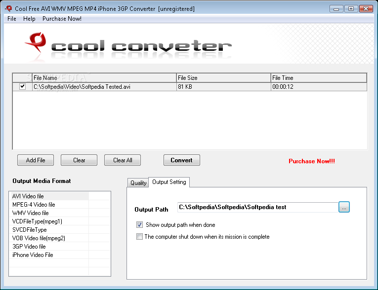The image size is (378, 290).
Task: Uncheck the Softpedia Tested.avi file checkbox
Action: click(x=22, y=86)
